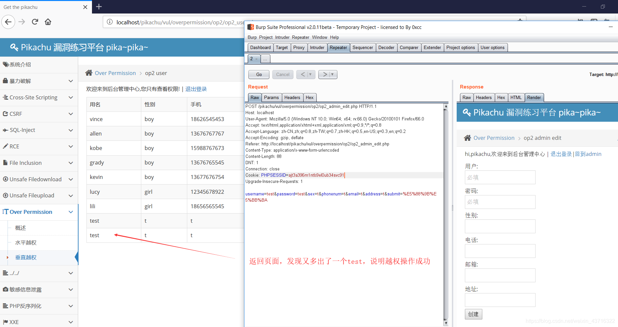Collapse the Over Permission chevron
This screenshot has height=327, width=618.
click(x=71, y=212)
